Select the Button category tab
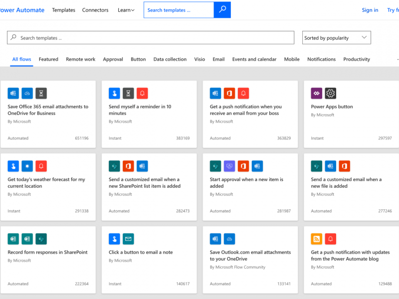399x299 pixels. (138, 59)
